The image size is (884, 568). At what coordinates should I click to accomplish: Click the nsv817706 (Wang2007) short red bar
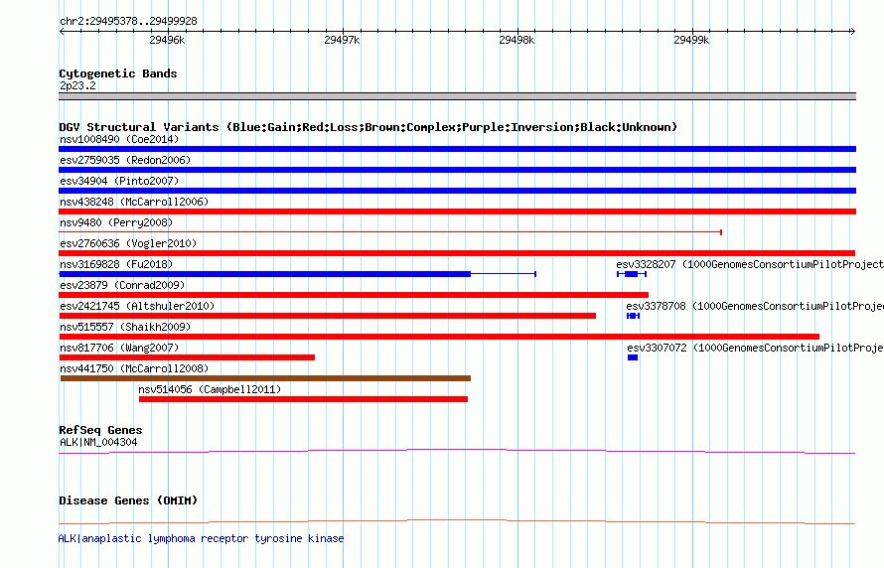[x=187, y=357]
